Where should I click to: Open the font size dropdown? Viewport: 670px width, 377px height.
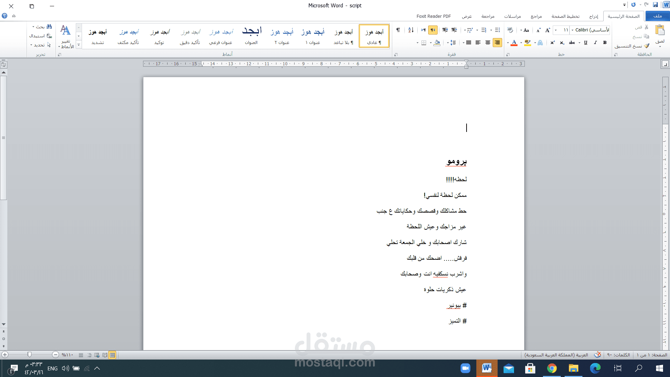coord(556,30)
